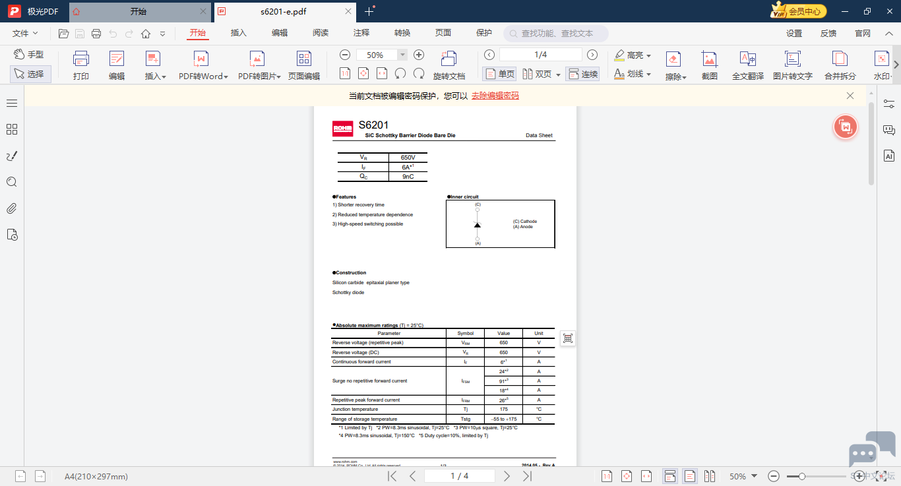The height and width of the screenshot is (486, 901).
Task: Switch to the 页面 ribbon tab
Action: [x=443, y=33]
